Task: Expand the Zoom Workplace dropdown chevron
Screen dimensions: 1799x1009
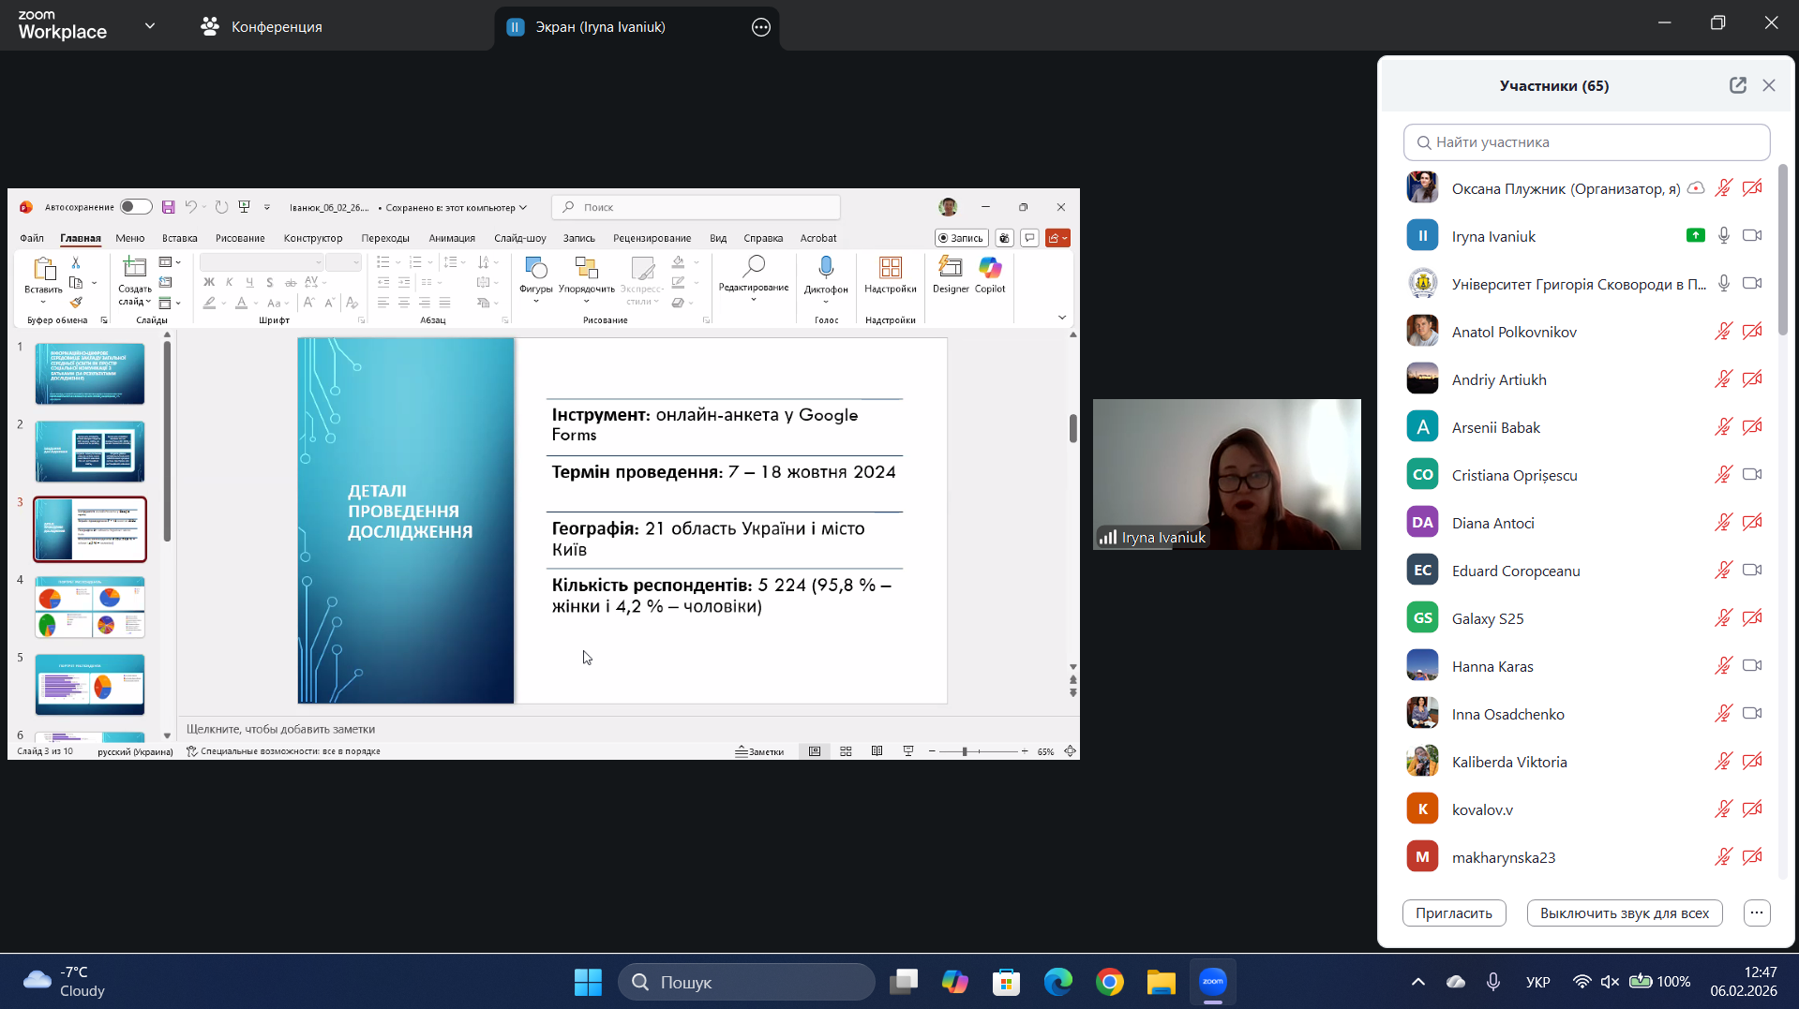Action: coord(150,26)
